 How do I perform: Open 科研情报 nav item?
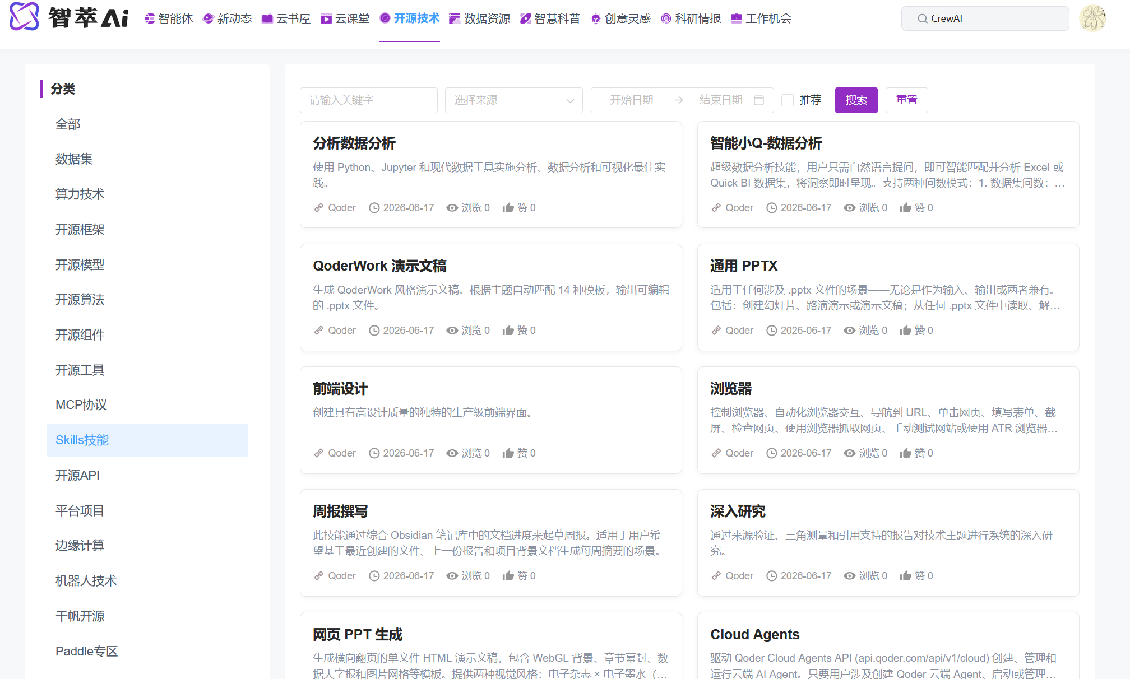click(691, 18)
